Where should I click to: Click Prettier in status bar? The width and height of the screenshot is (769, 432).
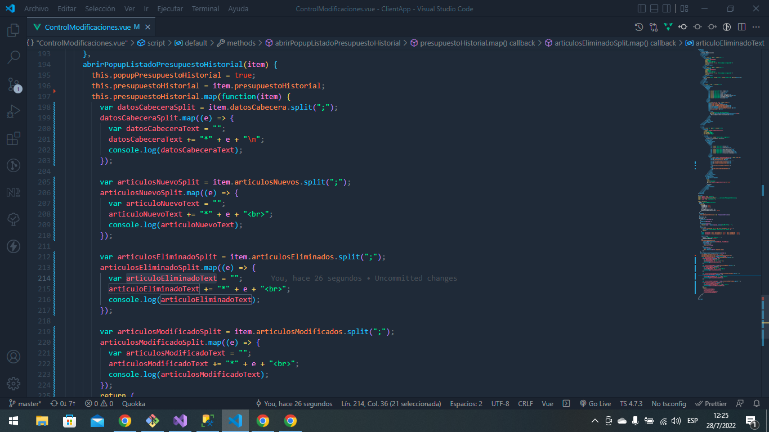click(712, 403)
